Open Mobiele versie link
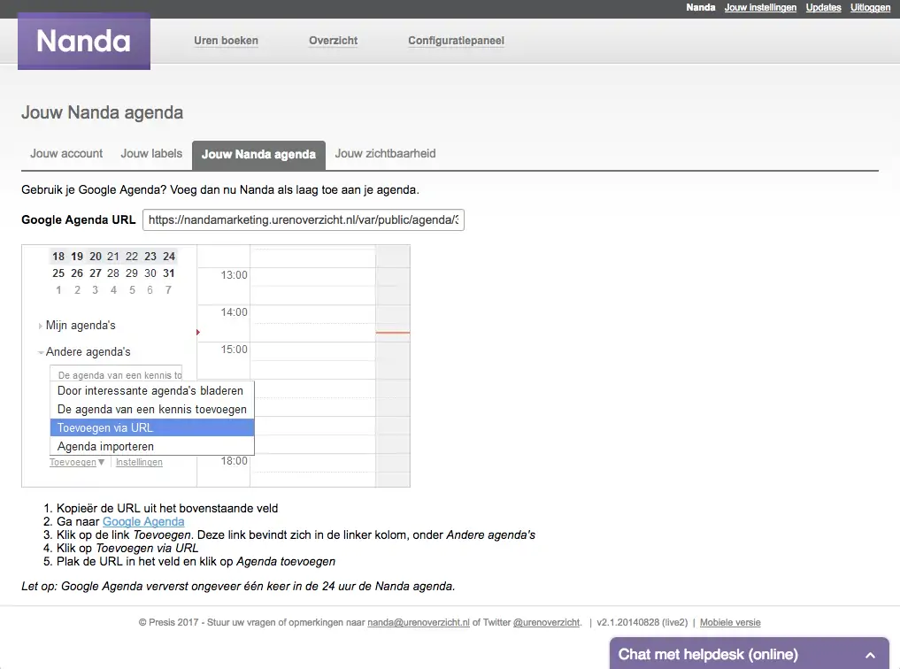Screen dimensions: 900x669 [730, 622]
